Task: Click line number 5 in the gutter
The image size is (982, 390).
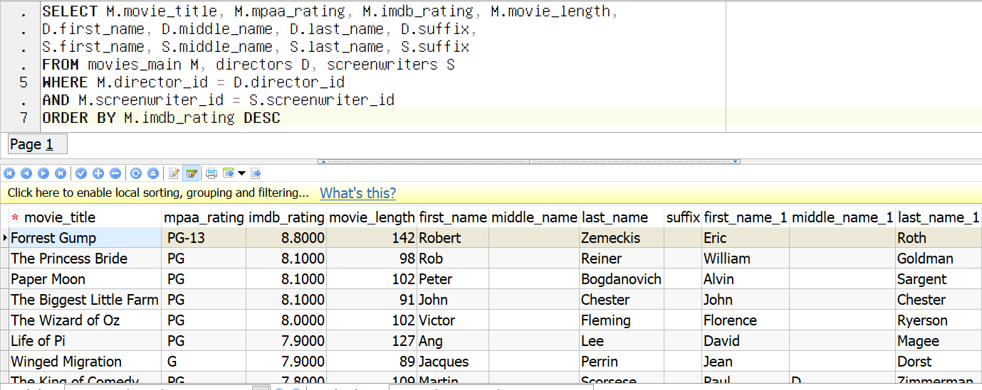Action: pos(24,82)
